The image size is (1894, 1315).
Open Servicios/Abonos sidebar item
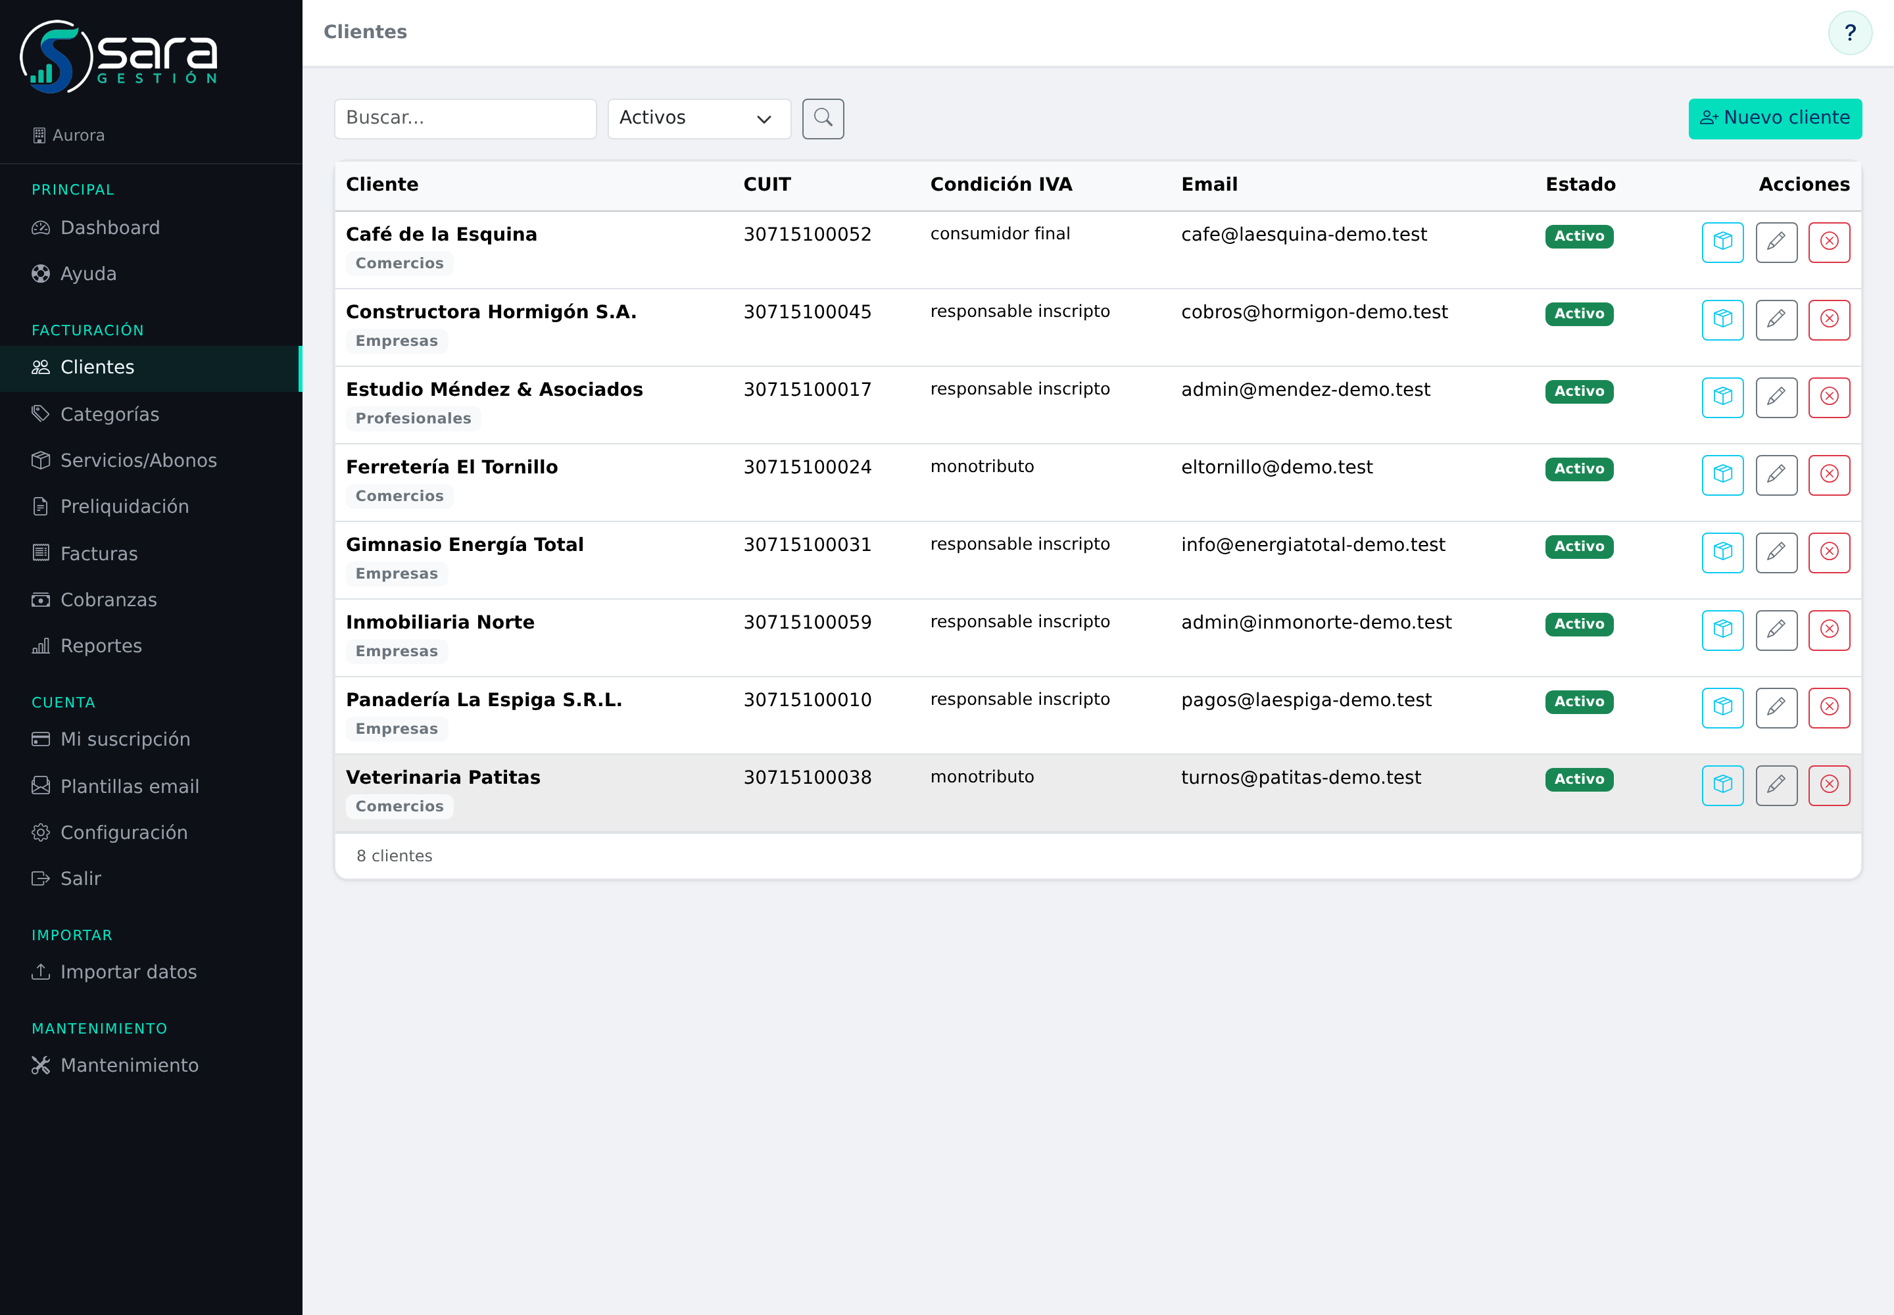151,461
